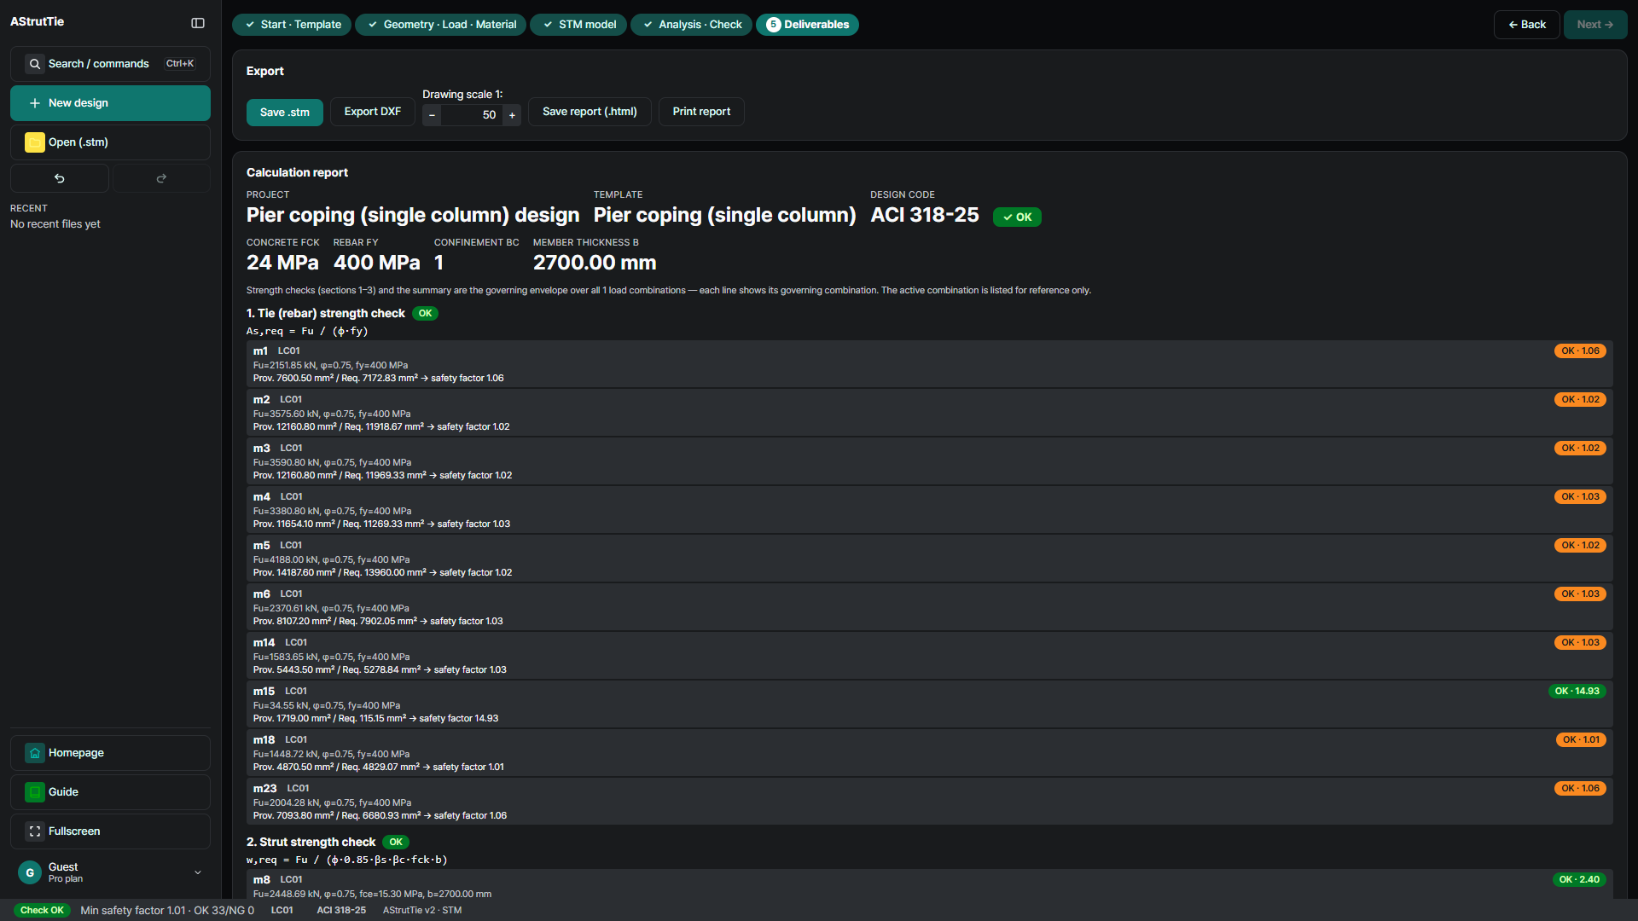Click the Homepage house icon

coord(35,753)
